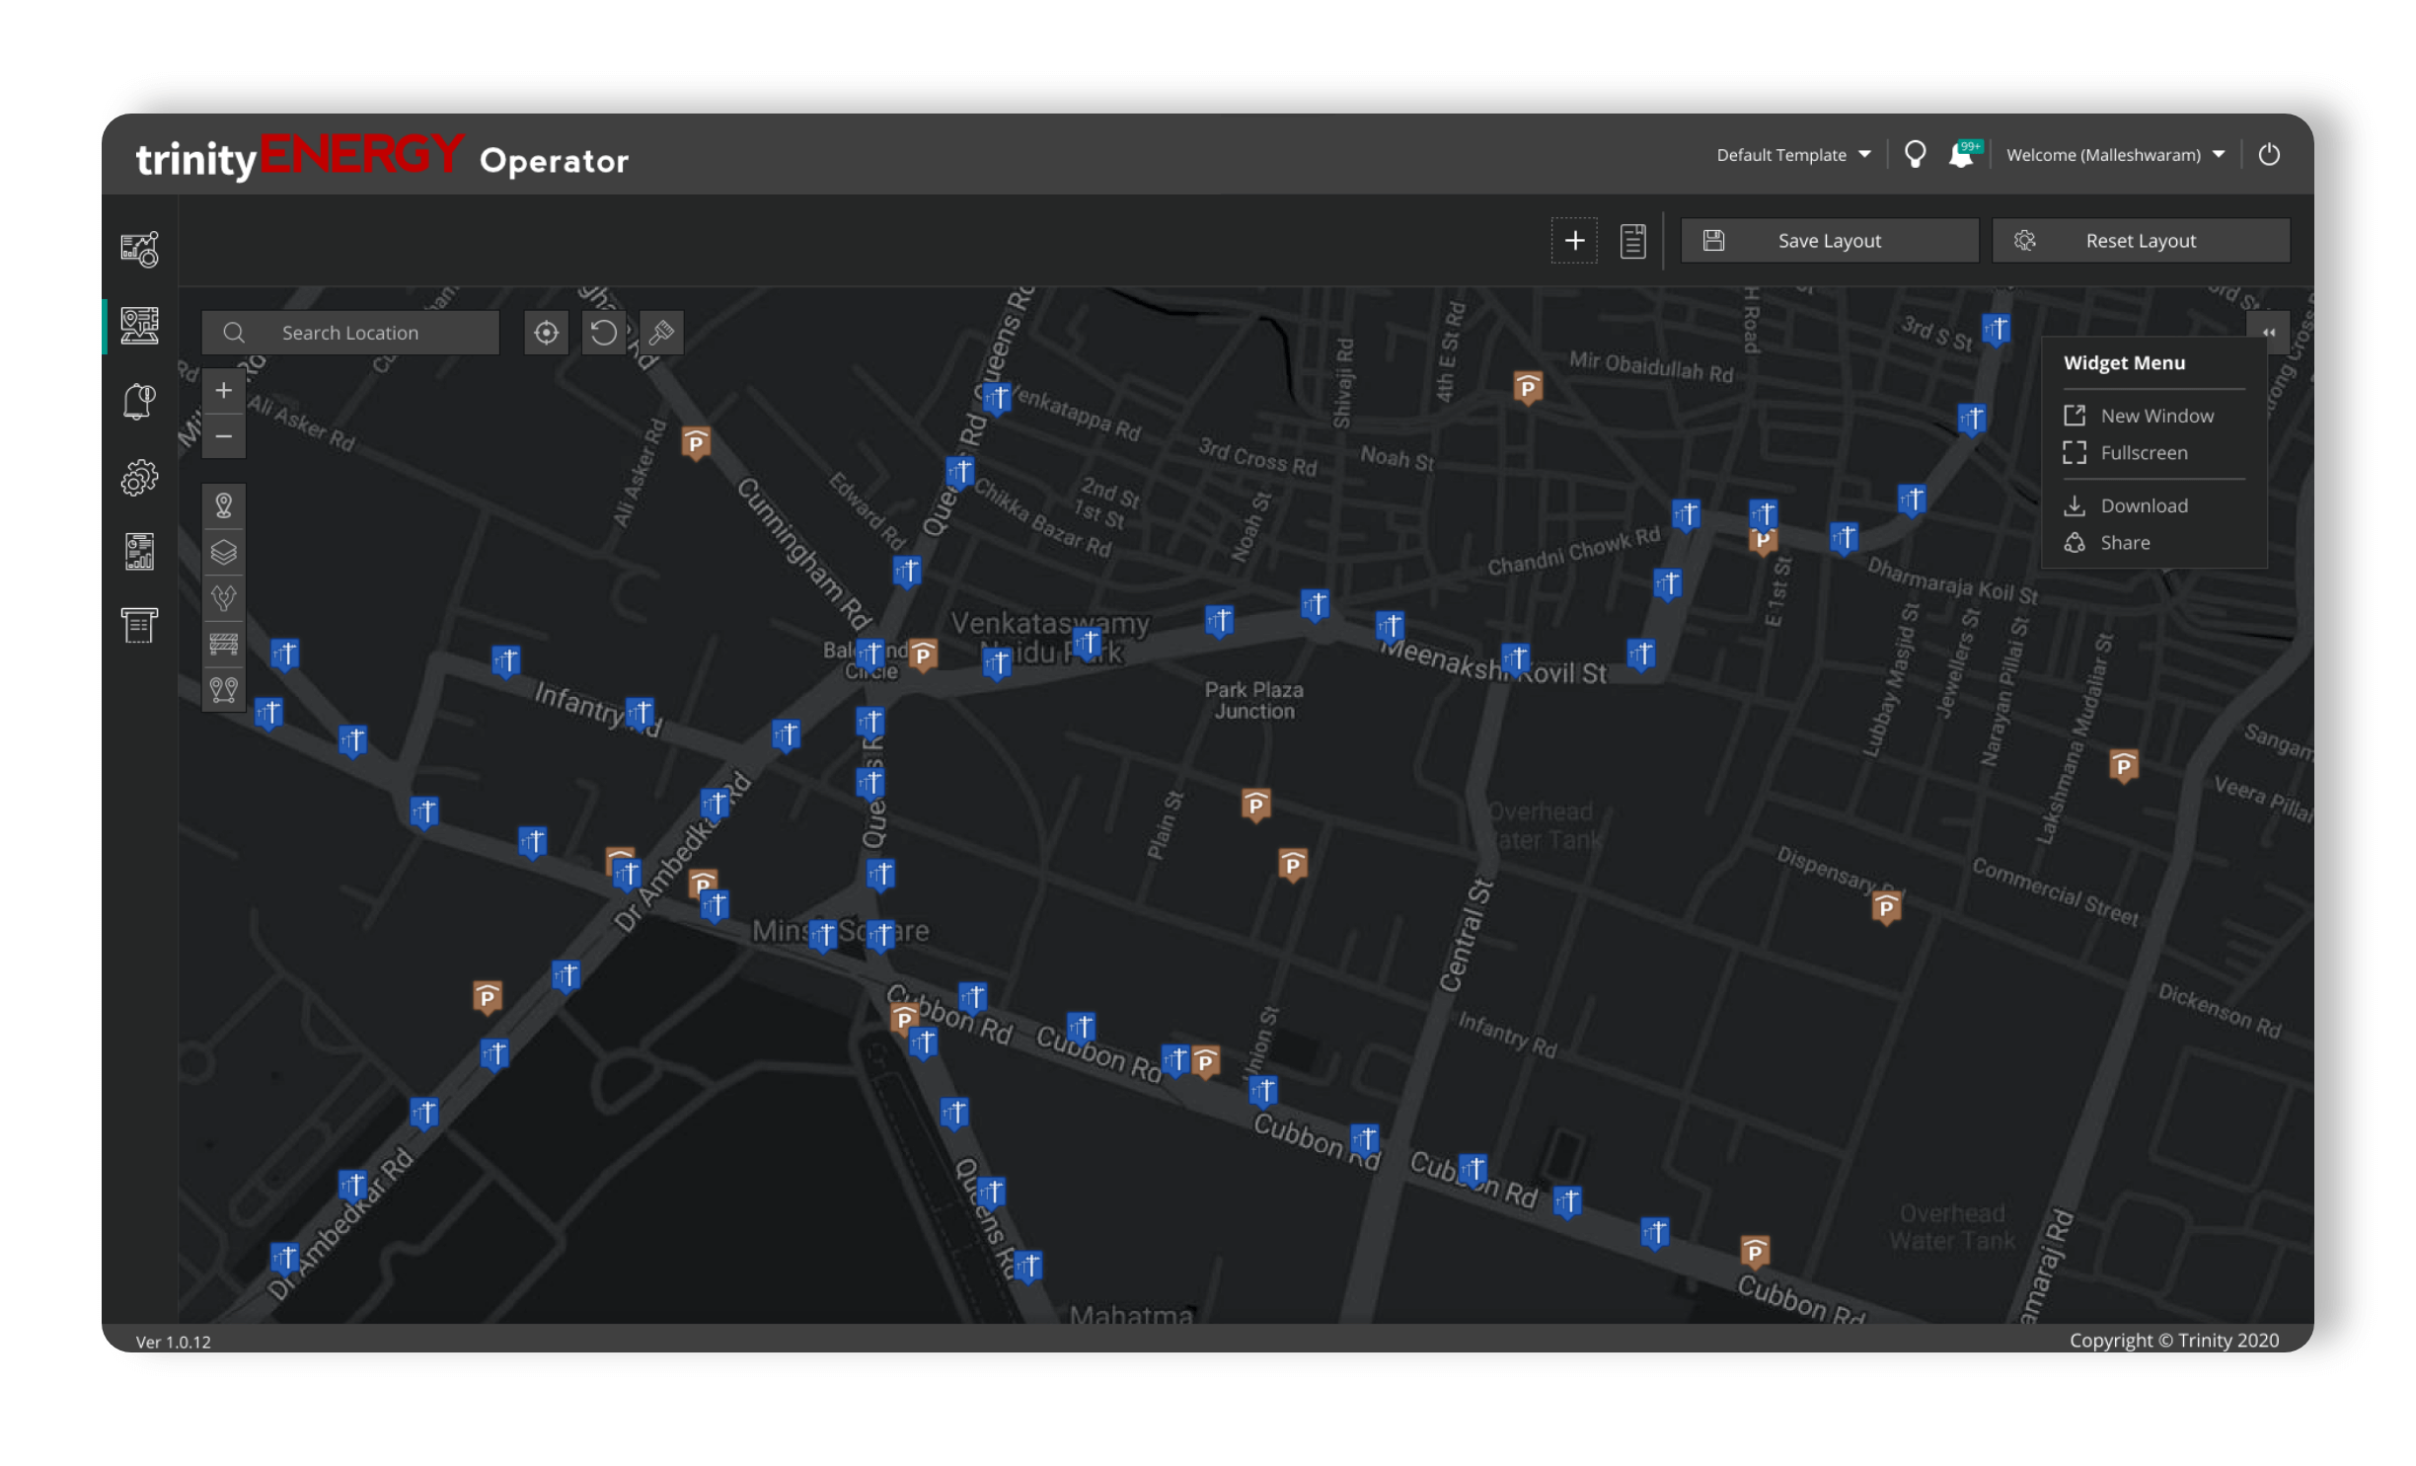Select the two-pin distance tool
2416x1466 pixels.
(x=224, y=689)
